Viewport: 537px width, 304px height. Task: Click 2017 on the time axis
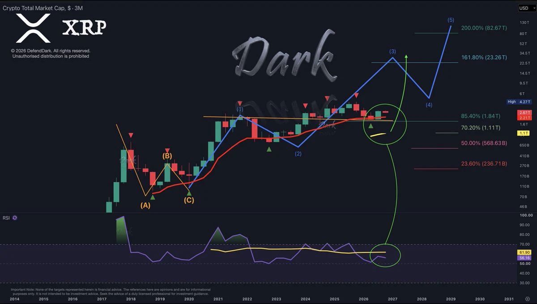coord(102,299)
